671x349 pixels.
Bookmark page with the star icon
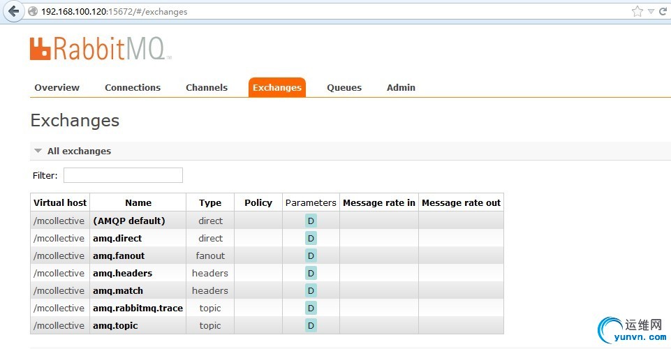click(637, 12)
